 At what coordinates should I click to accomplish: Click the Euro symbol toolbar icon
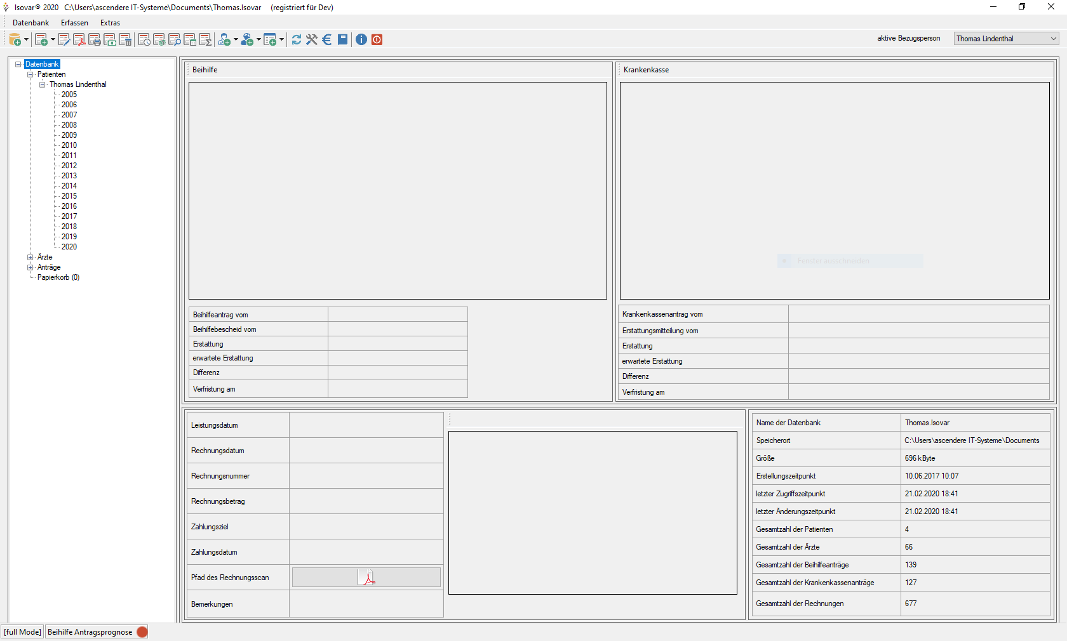click(327, 40)
